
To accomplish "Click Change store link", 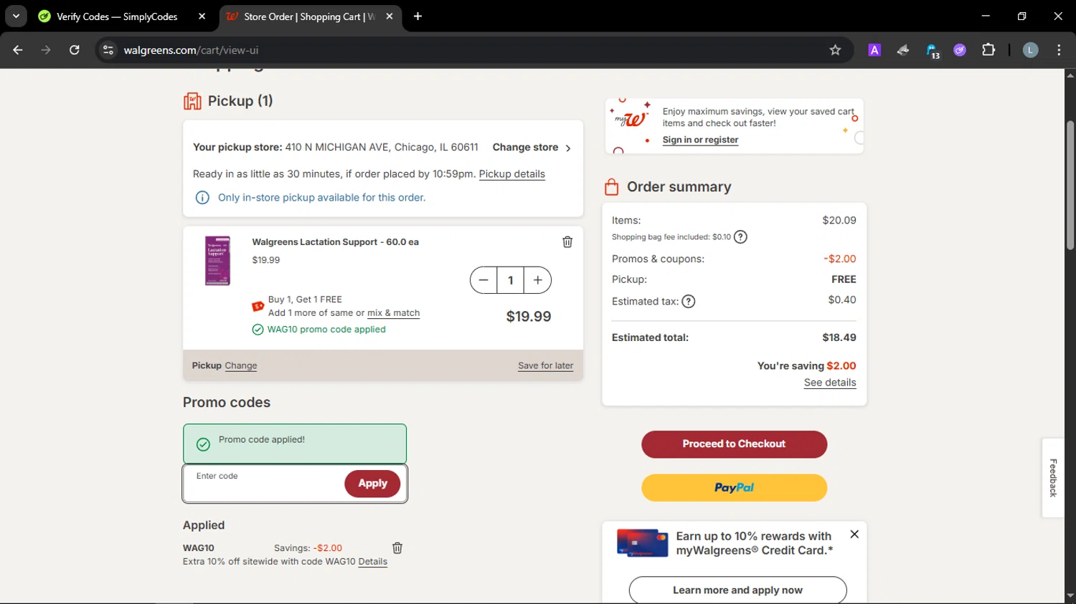I will [x=532, y=148].
